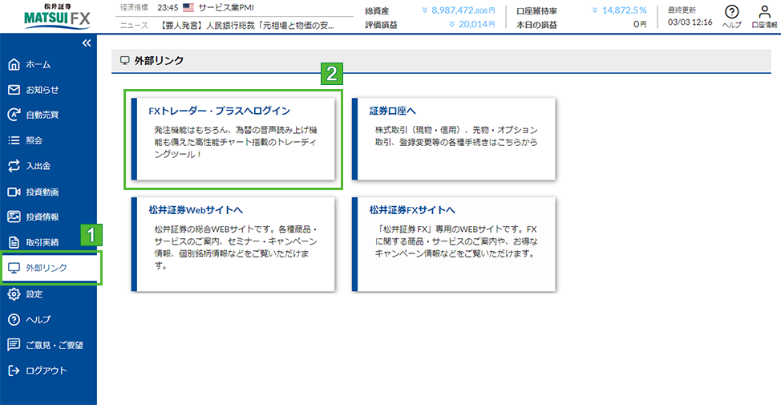Click the 外部リンク page heading
Viewport: 781px width, 405px height.
tap(159, 61)
